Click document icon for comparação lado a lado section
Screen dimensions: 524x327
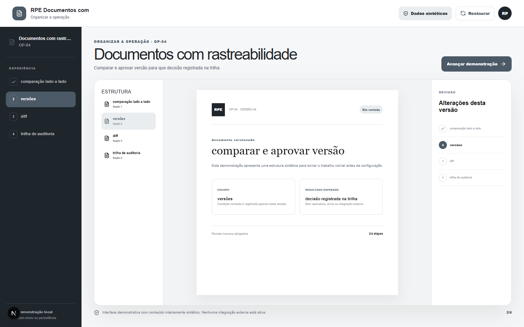point(107,104)
